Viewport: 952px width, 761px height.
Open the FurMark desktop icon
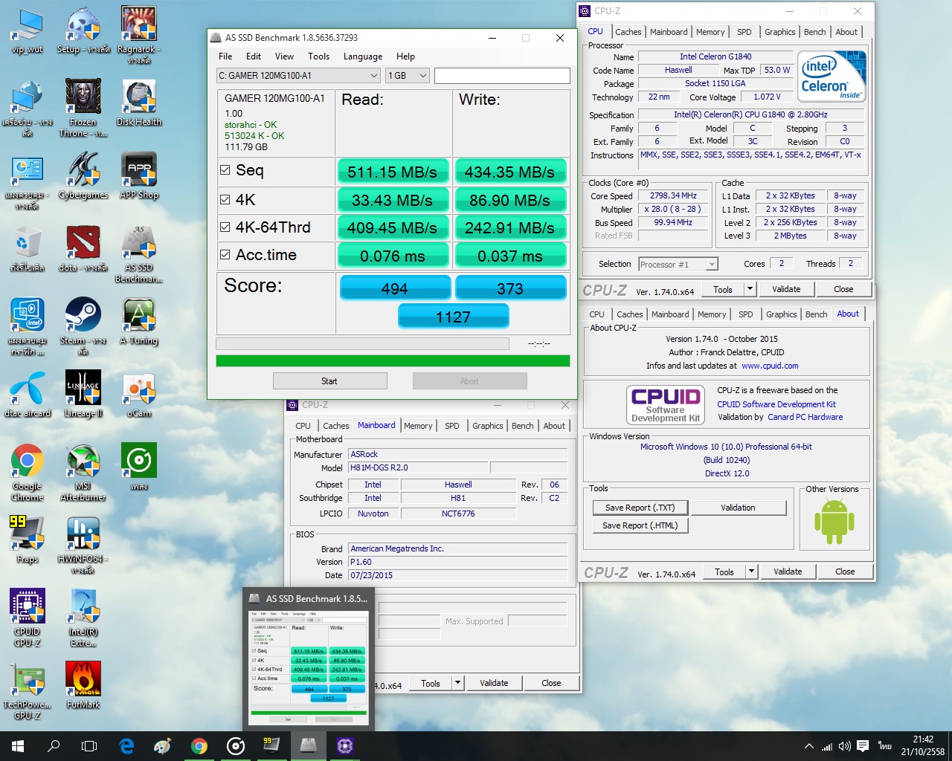click(x=83, y=679)
